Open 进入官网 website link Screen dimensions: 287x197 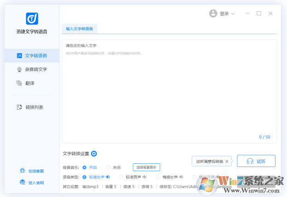32,183
